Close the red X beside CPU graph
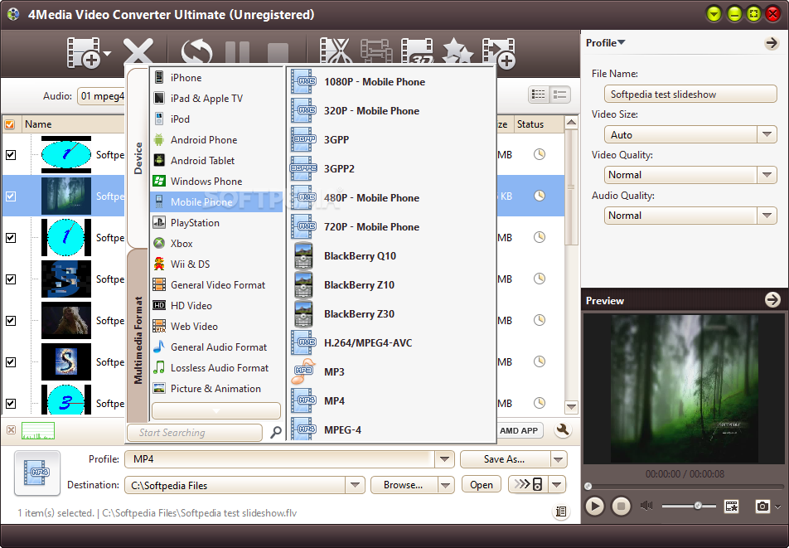 (11, 429)
